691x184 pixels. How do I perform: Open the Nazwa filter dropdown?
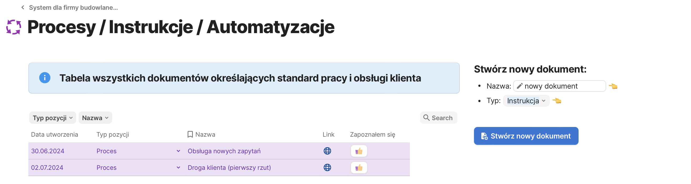(x=95, y=118)
